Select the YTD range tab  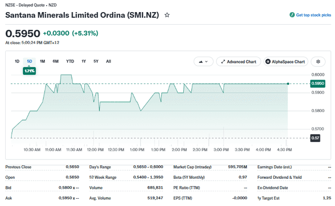tap(70, 61)
